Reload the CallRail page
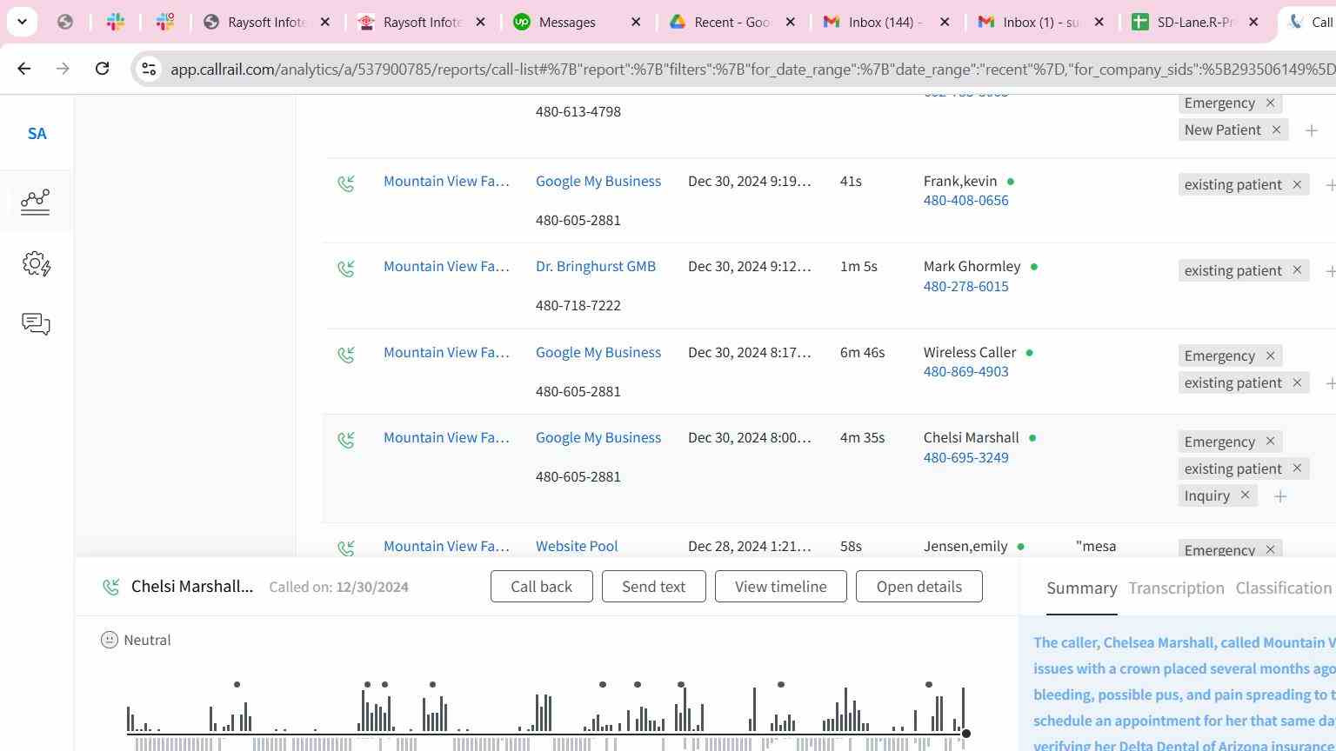Image resolution: width=1336 pixels, height=751 pixels. [x=102, y=69]
